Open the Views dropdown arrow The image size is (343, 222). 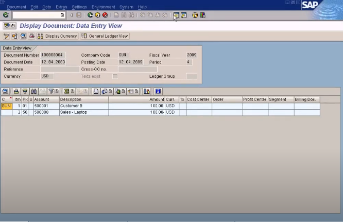[110, 91]
